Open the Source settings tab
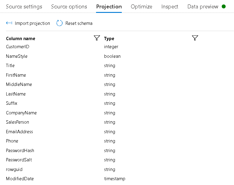This screenshot has height=185, width=234. pyautogui.click(x=24, y=7)
